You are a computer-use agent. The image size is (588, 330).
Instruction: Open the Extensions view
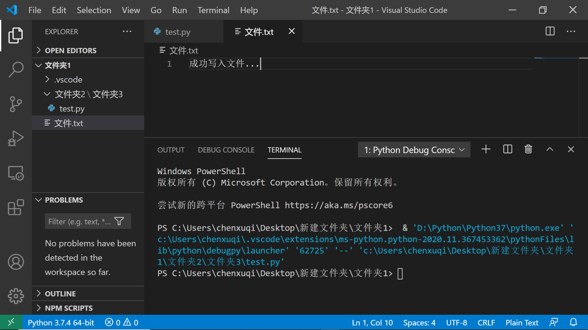[16, 207]
